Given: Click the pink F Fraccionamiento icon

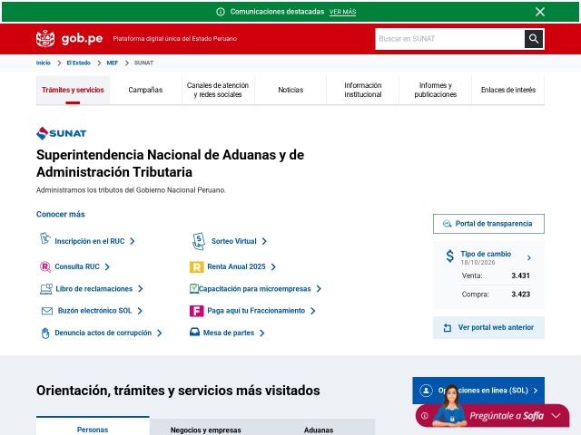Looking at the screenshot, I should click(x=197, y=311).
